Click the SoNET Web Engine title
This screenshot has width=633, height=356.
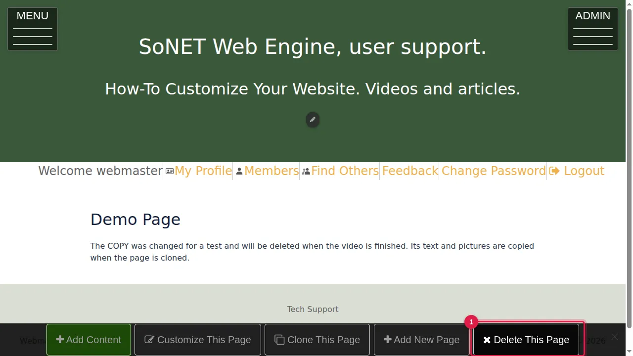[x=313, y=46]
